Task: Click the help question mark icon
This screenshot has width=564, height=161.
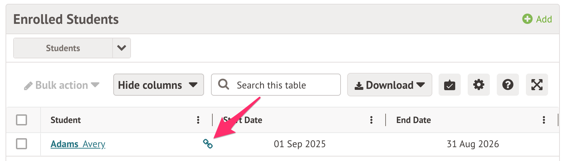Action: (x=508, y=85)
